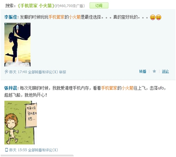Screen dimensions: 176x157
Task: Click 举报 to report first post
Action: point(63,72)
